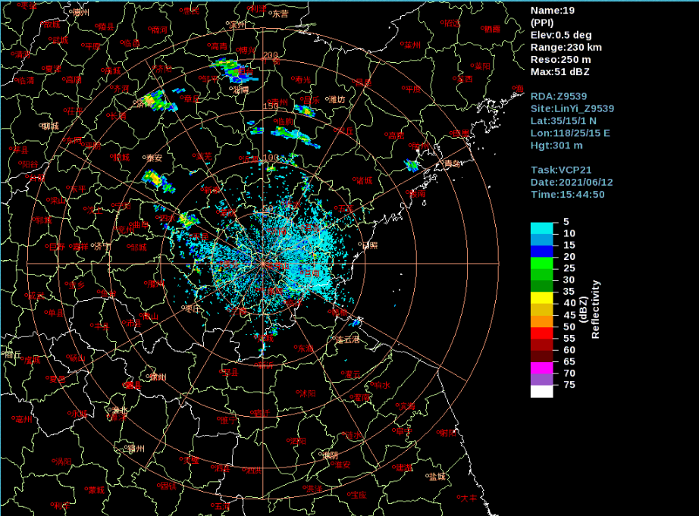Click the 东营 city label

pos(281,14)
